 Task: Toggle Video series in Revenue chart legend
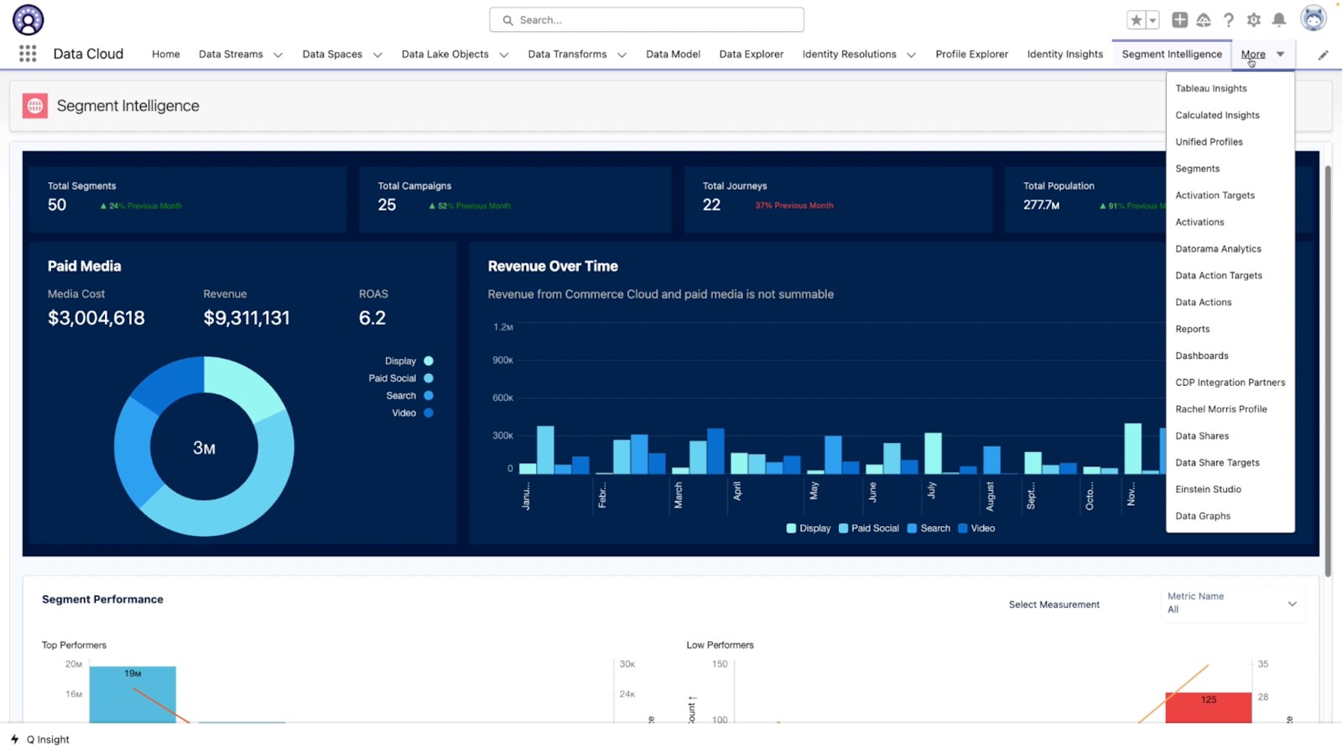click(x=976, y=528)
